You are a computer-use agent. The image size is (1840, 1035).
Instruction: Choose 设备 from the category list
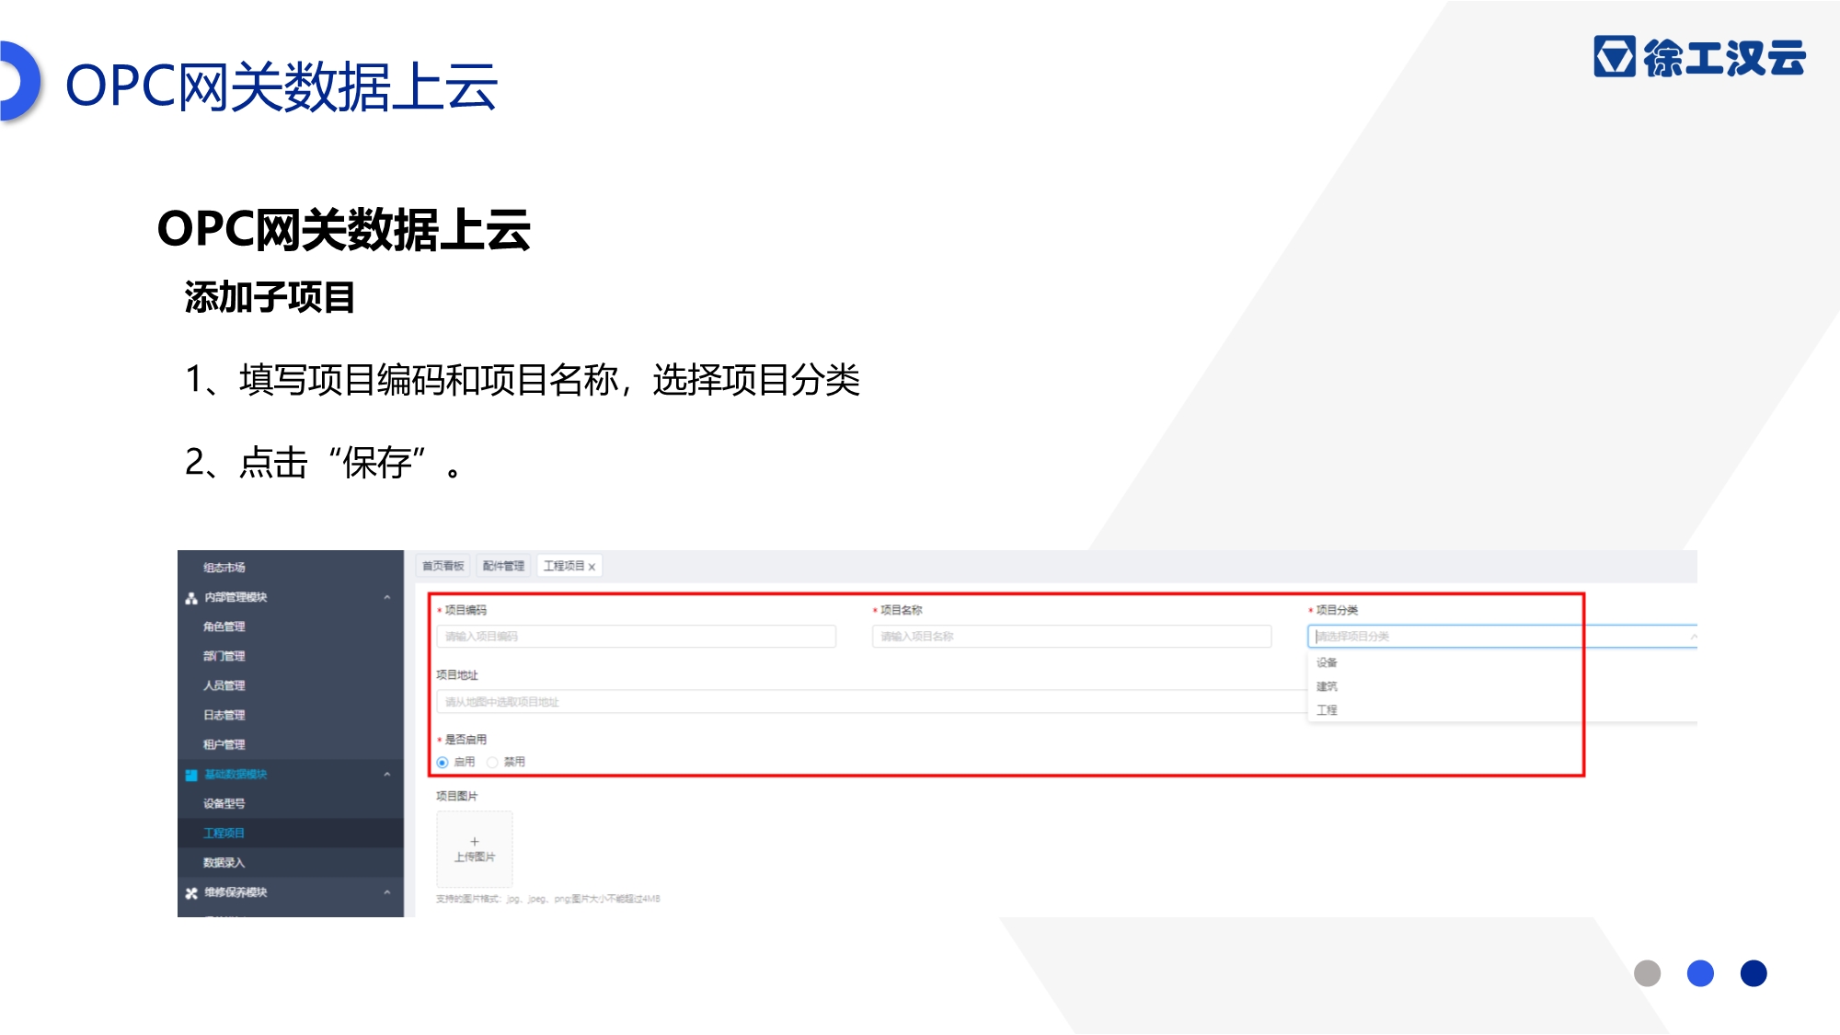[x=1327, y=662]
